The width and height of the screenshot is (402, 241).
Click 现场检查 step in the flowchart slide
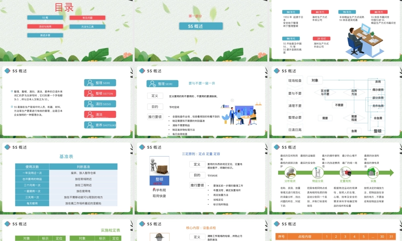tap(295, 80)
